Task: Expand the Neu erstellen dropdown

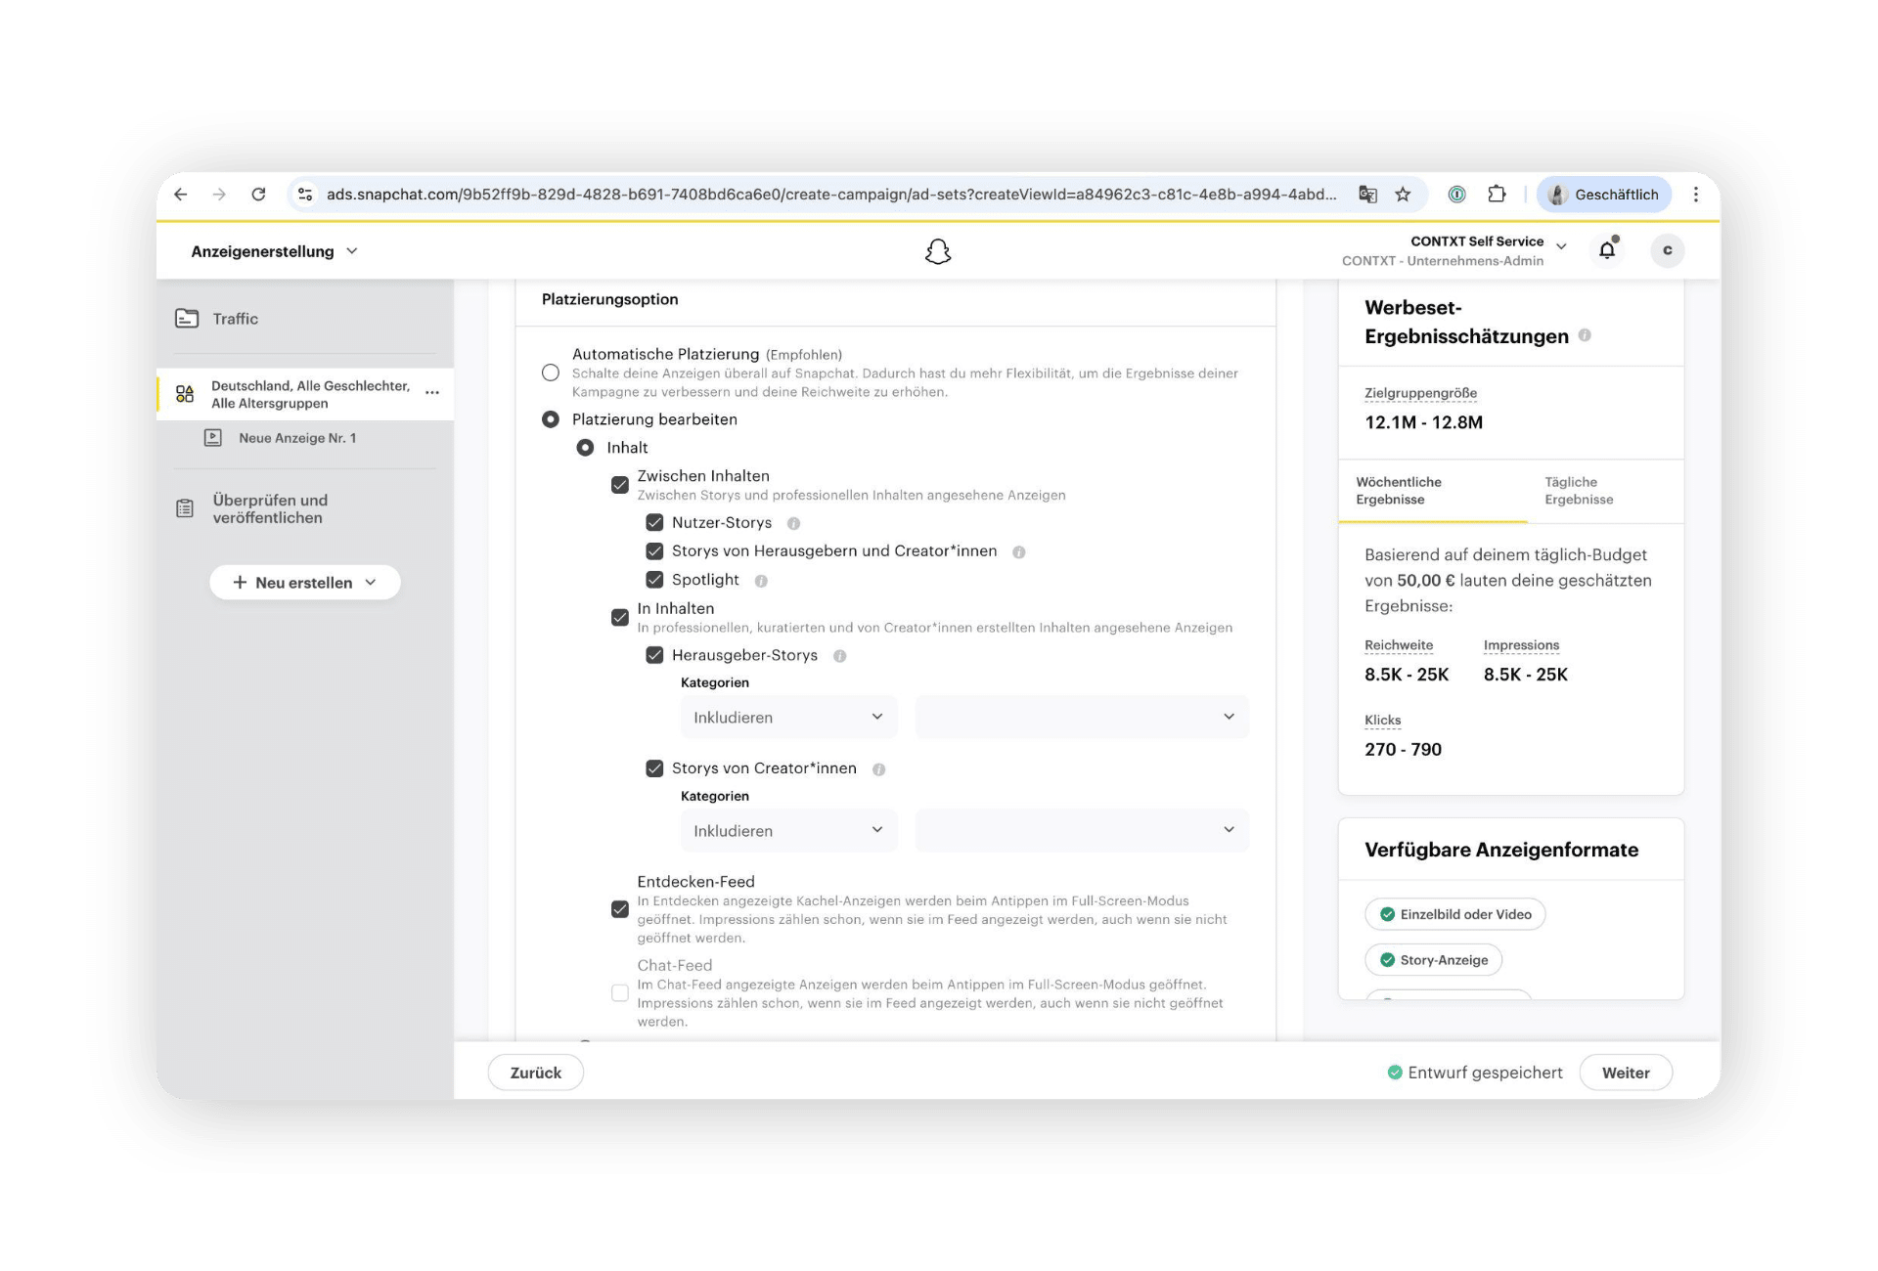Action: coord(304,583)
